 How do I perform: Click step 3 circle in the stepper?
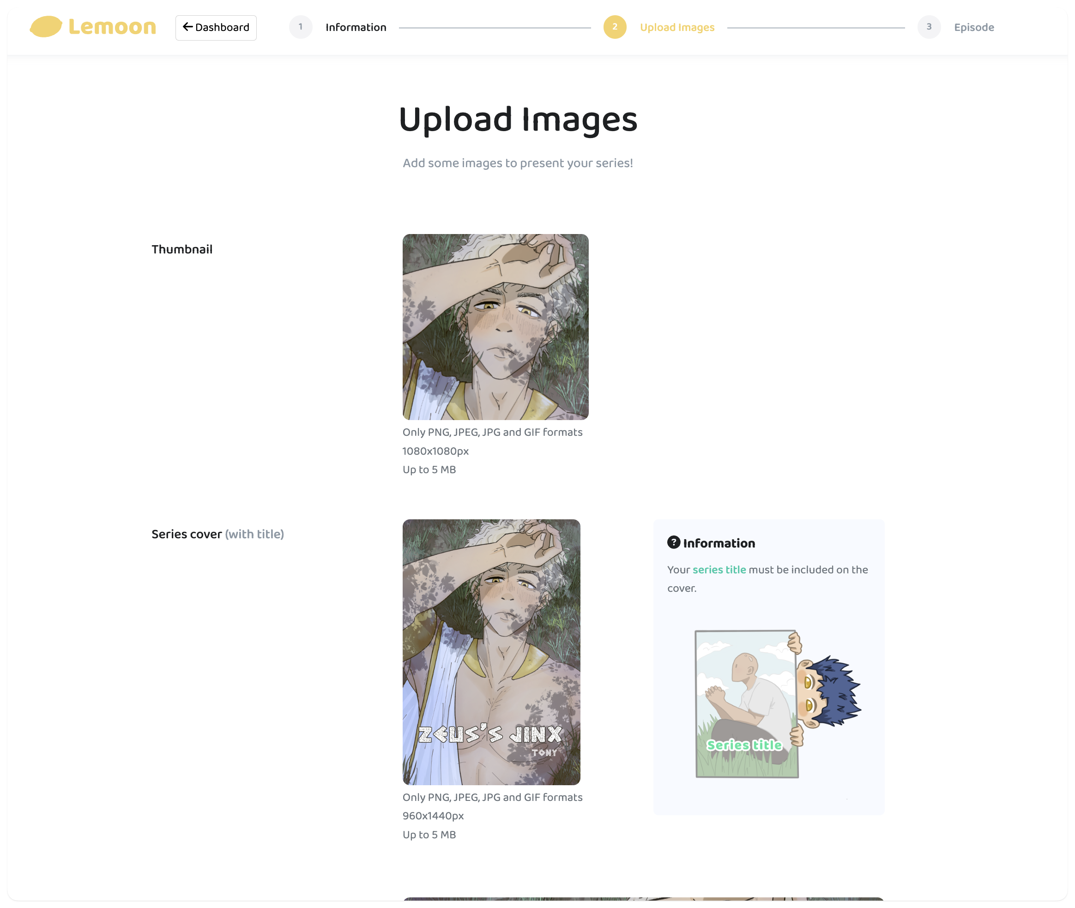929,27
